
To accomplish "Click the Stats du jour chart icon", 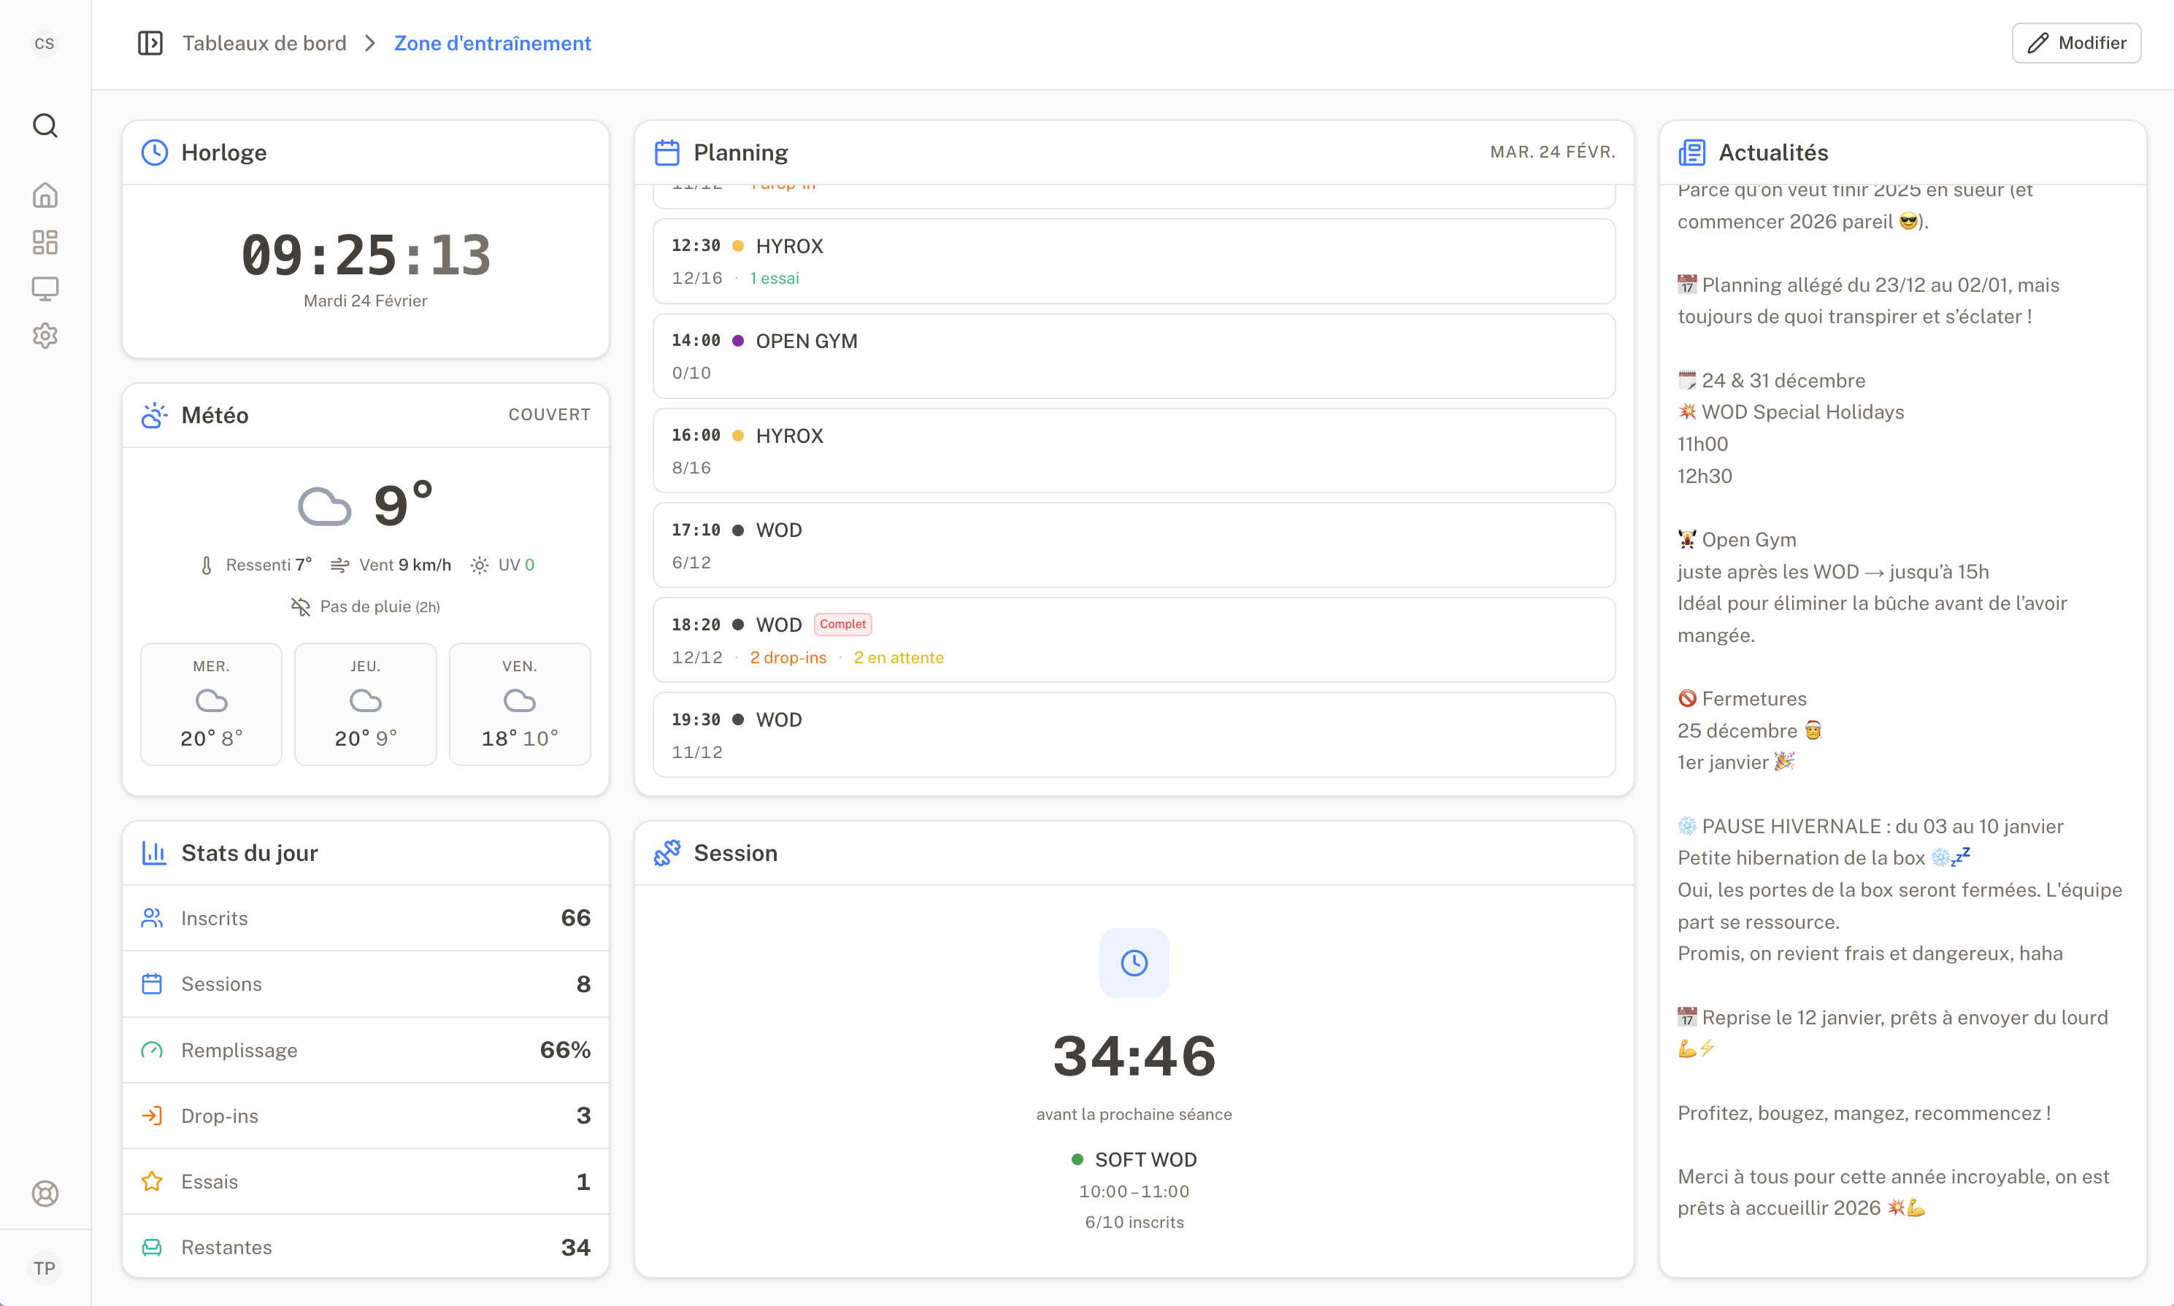I will pos(153,852).
